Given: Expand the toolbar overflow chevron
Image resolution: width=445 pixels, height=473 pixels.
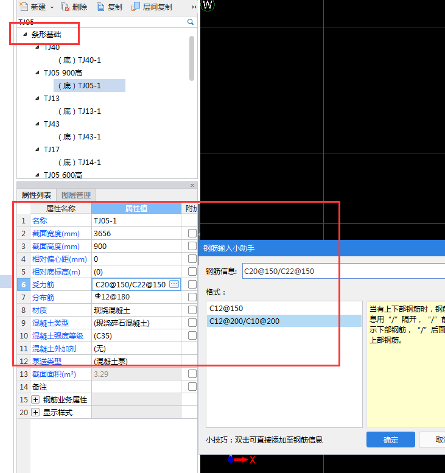Looking at the screenshot, I should (x=194, y=7).
